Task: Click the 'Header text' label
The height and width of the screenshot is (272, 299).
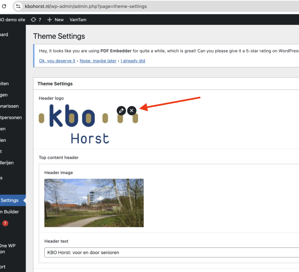Action: [56, 241]
